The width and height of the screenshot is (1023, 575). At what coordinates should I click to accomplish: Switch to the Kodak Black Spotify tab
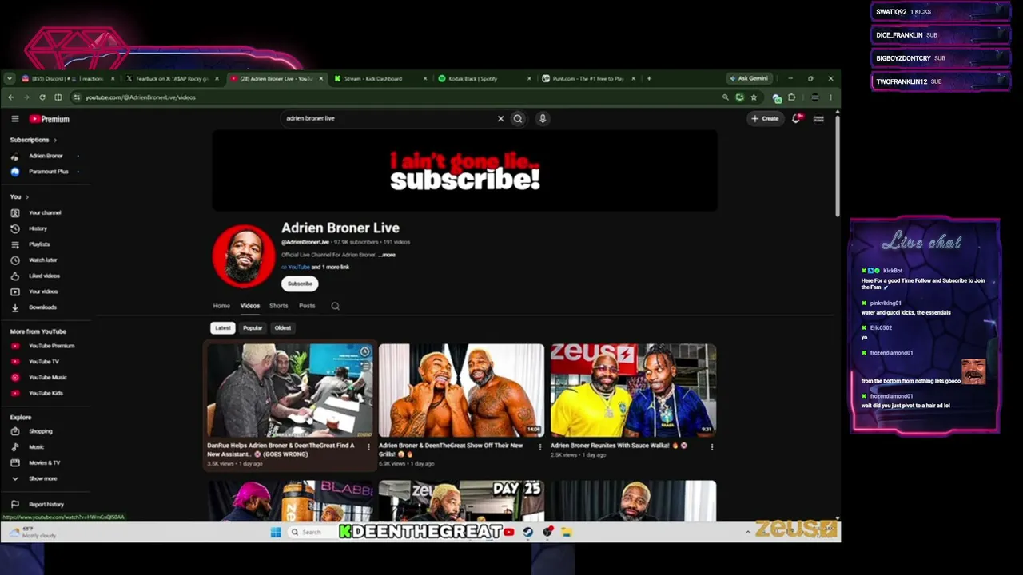483,78
